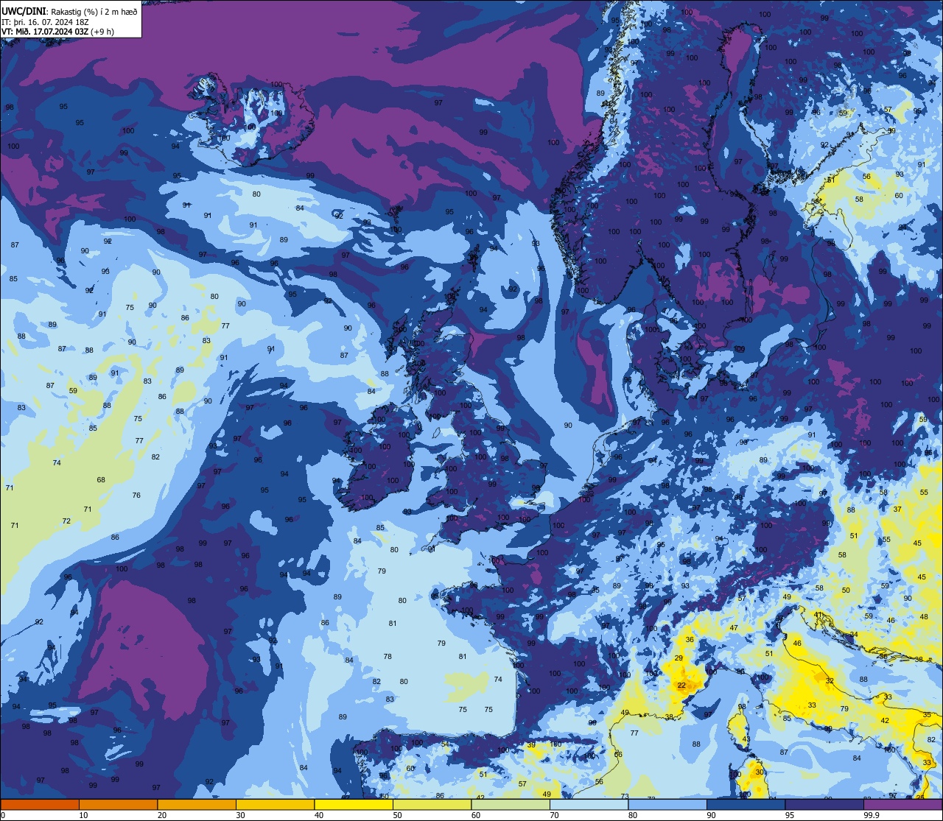The image size is (943, 821).
Task: Pick the pale green 60–70 legend swatch
Action: point(511,804)
